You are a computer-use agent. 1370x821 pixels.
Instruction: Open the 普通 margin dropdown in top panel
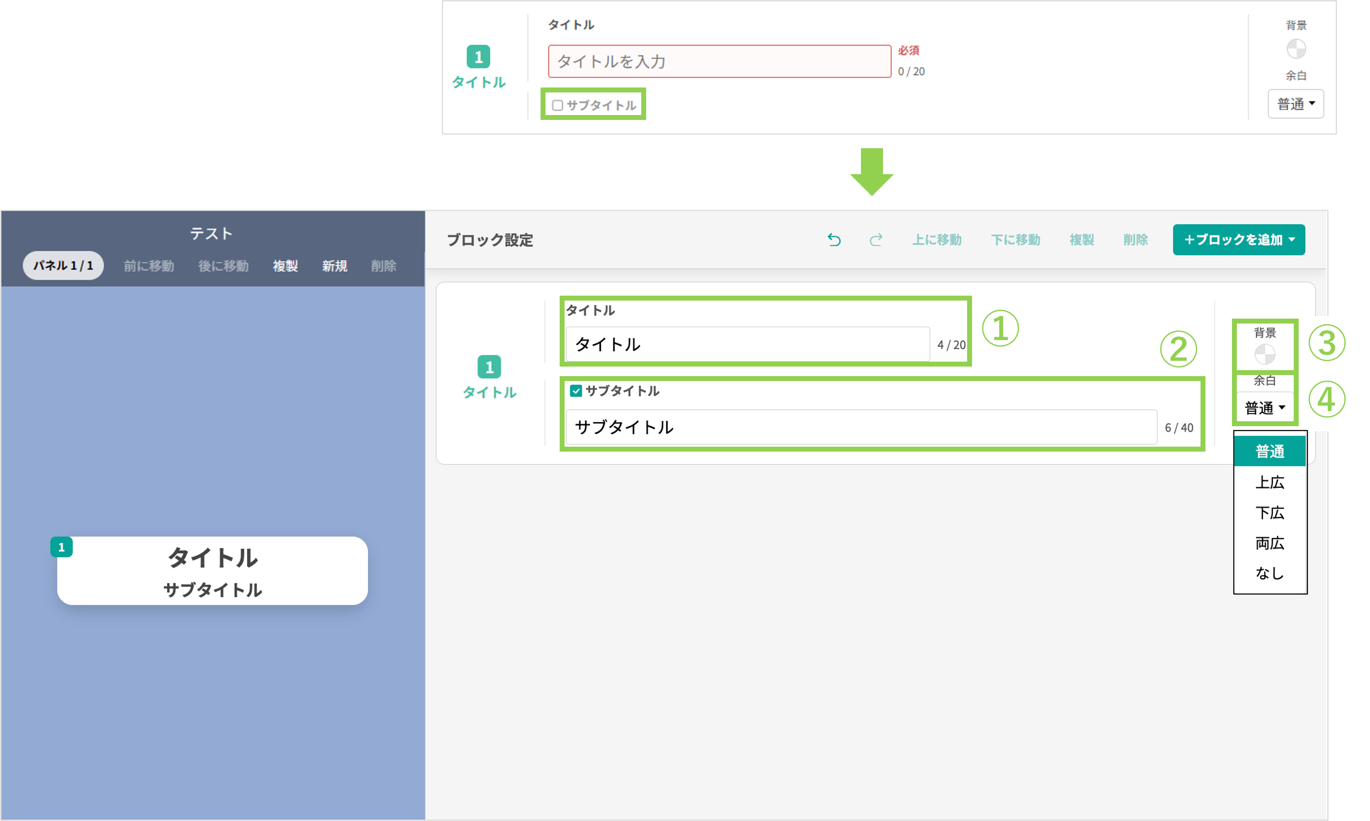pyautogui.click(x=1295, y=104)
